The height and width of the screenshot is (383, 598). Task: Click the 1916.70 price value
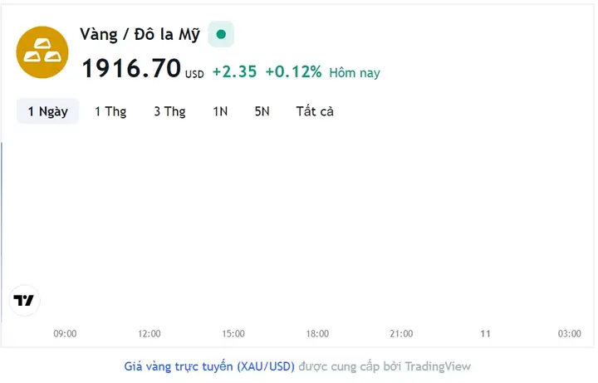[131, 68]
